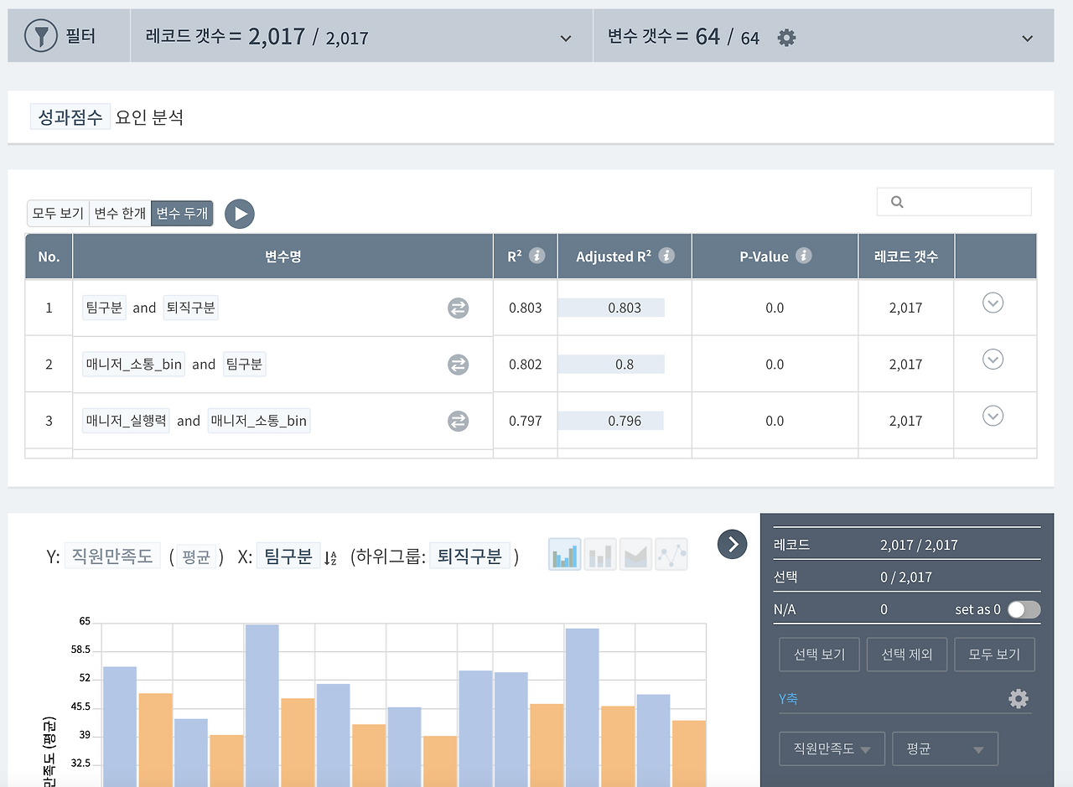The width and height of the screenshot is (1073, 787).
Task: Enable the N/A set as 0 toggle
Action: [1024, 609]
